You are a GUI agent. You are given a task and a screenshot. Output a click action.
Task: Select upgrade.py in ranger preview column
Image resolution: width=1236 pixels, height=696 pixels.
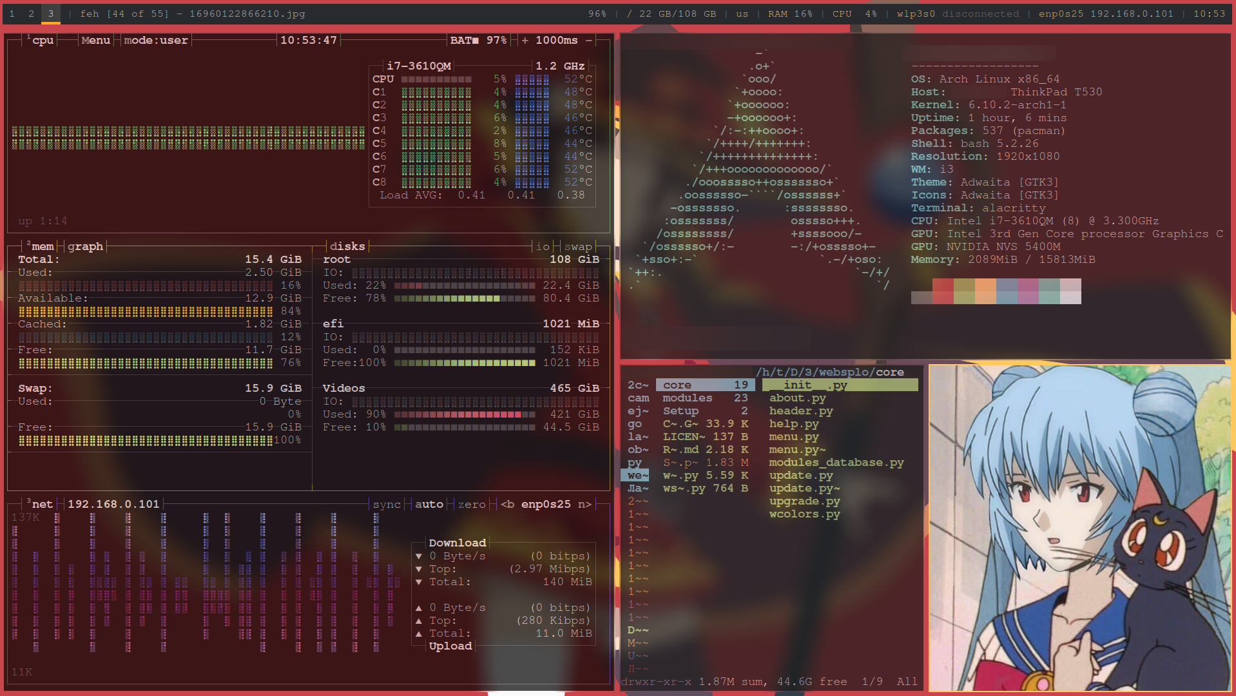[804, 501]
